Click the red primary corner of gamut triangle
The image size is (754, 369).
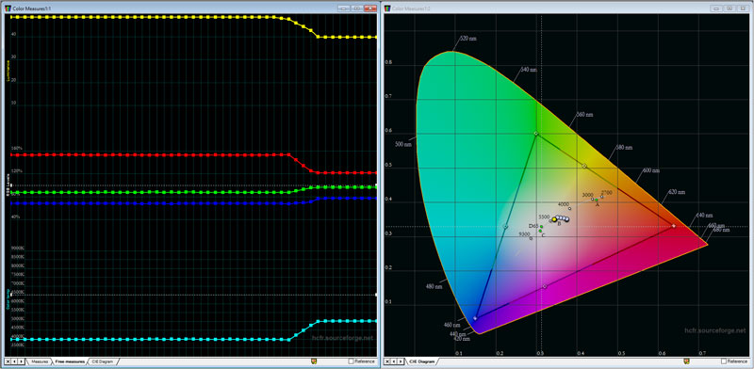click(673, 225)
